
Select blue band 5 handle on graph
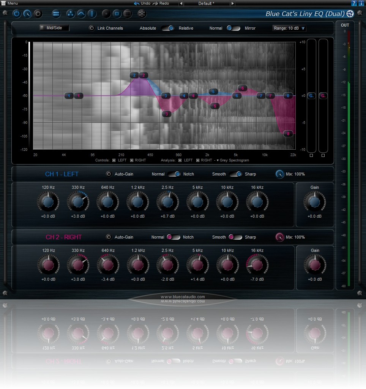213,92
